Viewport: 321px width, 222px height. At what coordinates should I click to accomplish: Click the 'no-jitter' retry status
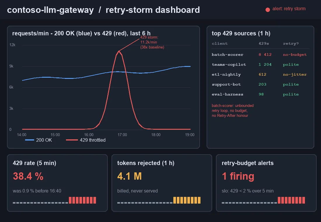coord(295,74)
